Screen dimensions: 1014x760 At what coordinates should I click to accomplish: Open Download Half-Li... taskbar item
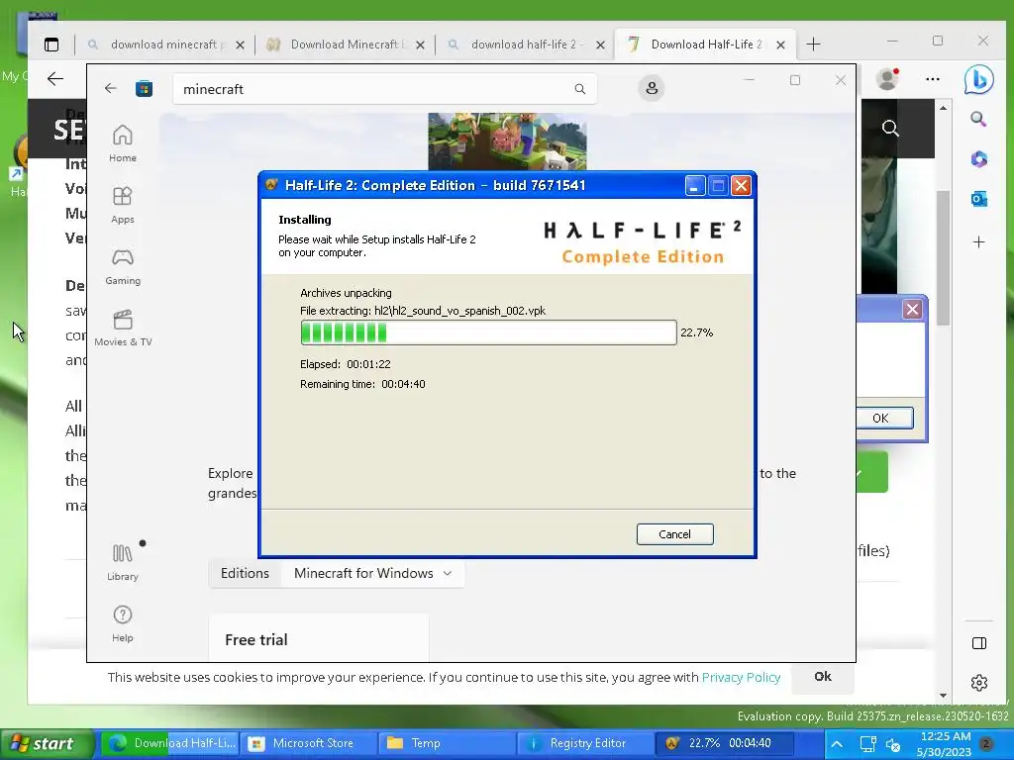(x=171, y=744)
